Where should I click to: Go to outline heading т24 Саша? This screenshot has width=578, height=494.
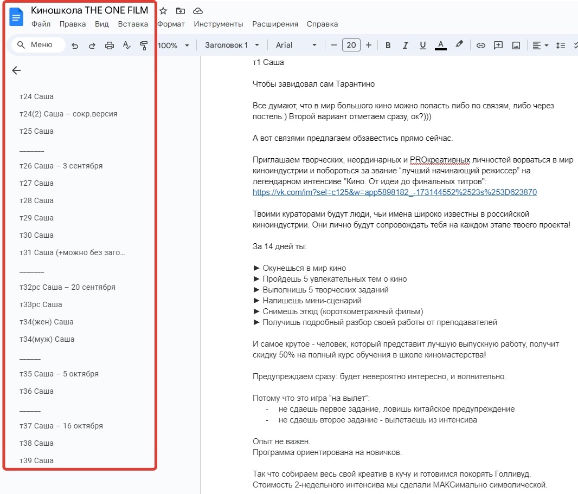click(x=36, y=96)
